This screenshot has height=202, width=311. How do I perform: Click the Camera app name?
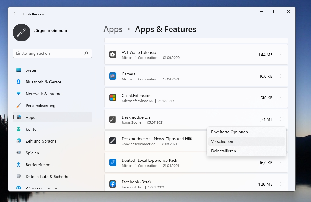tap(128, 74)
